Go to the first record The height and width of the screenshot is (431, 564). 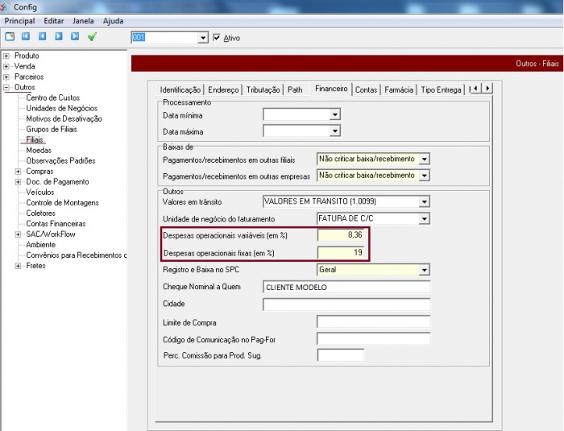coord(26,37)
